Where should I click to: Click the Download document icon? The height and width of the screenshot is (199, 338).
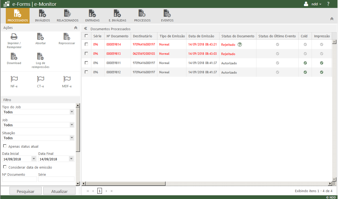[x=14, y=56]
